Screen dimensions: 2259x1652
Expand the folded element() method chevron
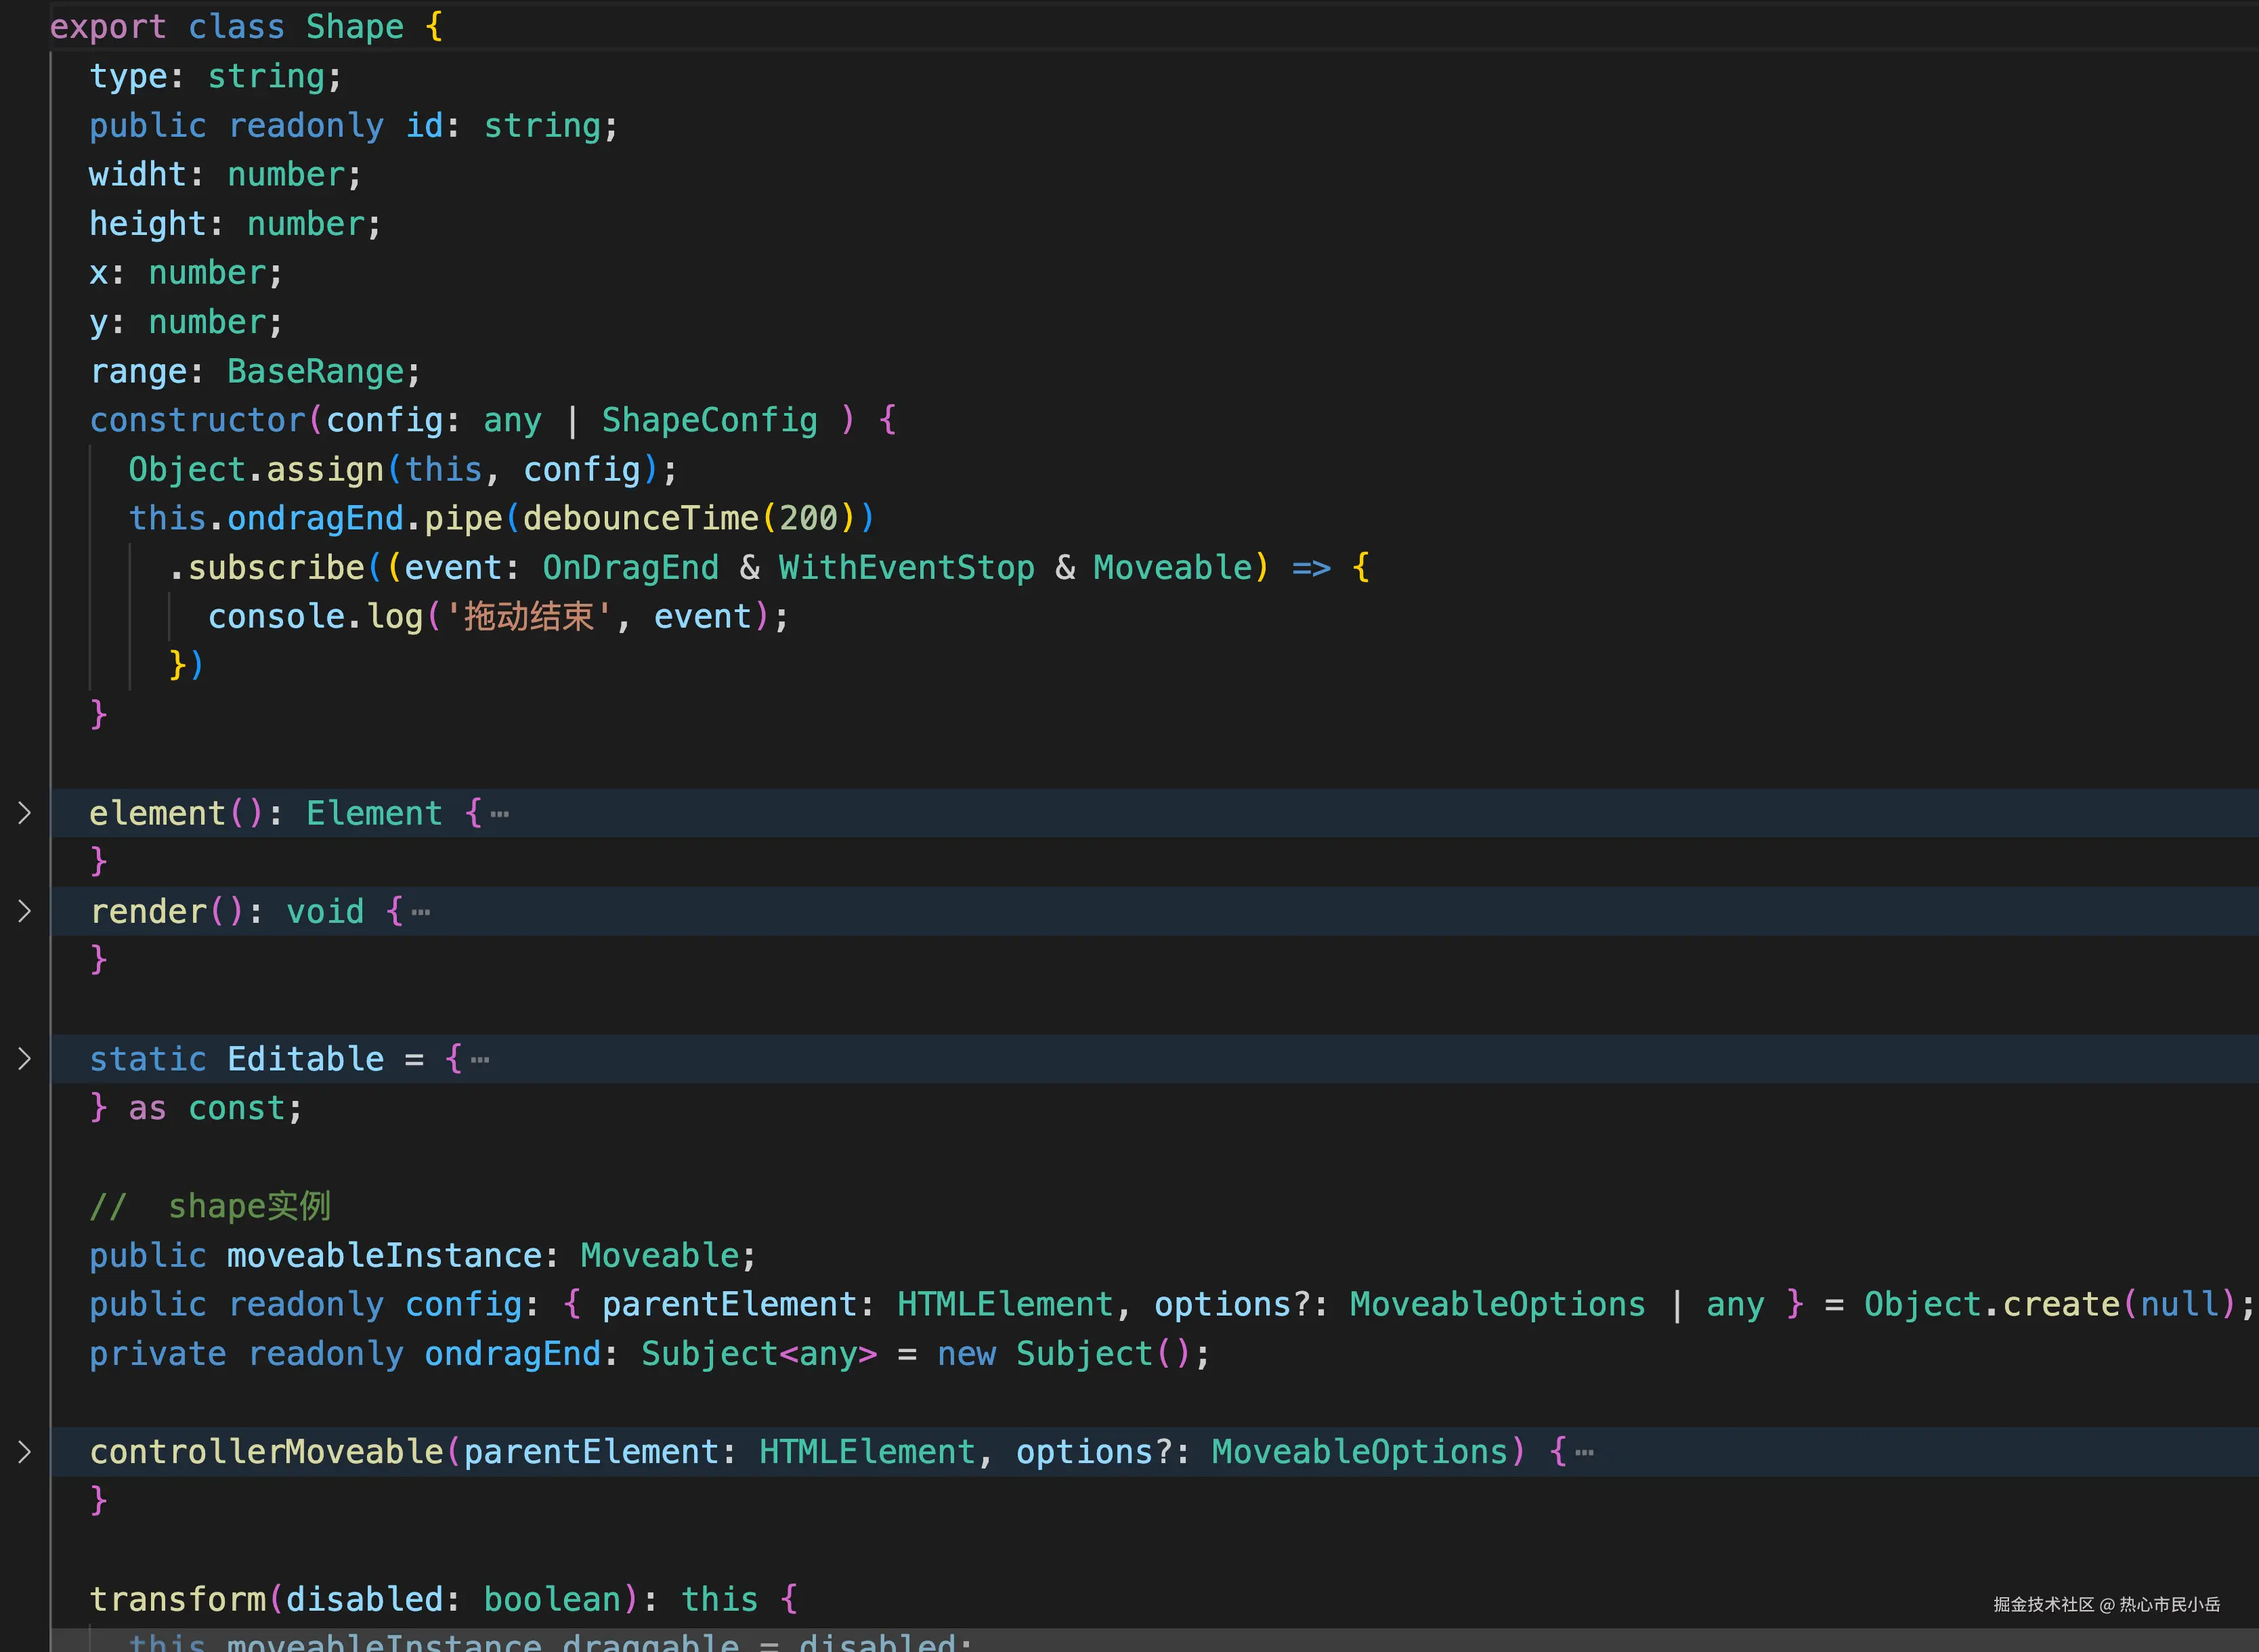pyautogui.click(x=25, y=813)
